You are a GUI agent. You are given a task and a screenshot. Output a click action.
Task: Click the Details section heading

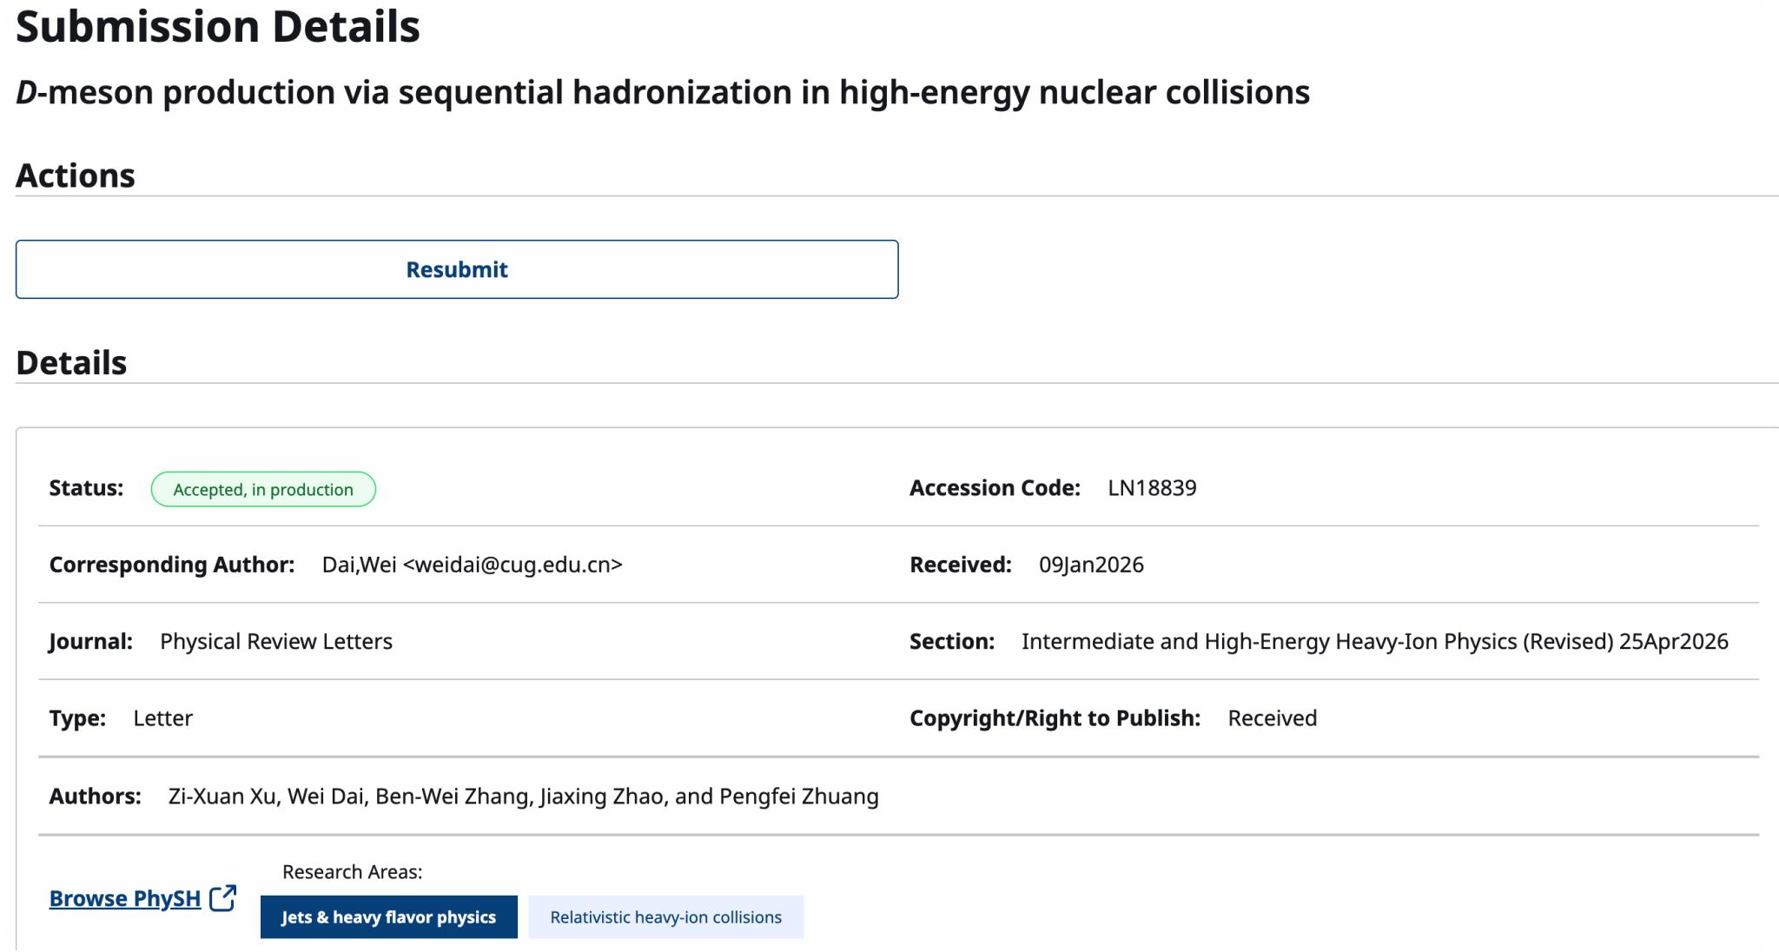pos(71,363)
